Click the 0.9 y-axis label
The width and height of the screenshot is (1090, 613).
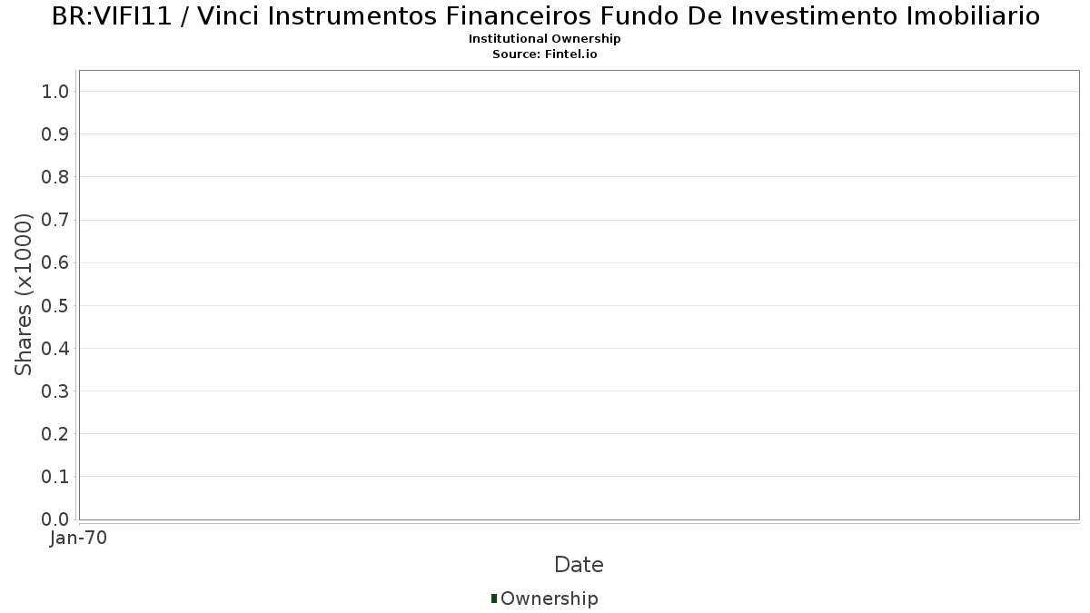pyautogui.click(x=55, y=134)
